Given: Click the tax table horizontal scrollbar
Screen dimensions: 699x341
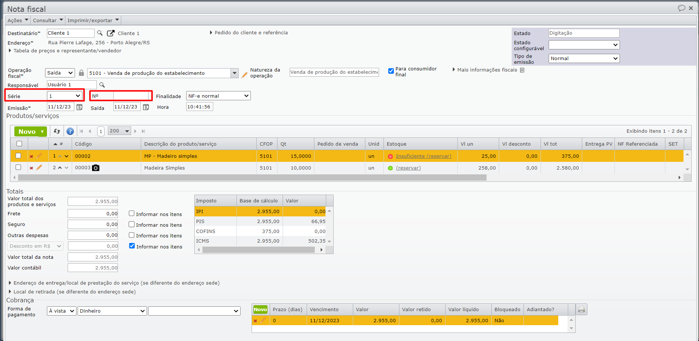Looking at the screenshot, I should pyautogui.click(x=259, y=250).
